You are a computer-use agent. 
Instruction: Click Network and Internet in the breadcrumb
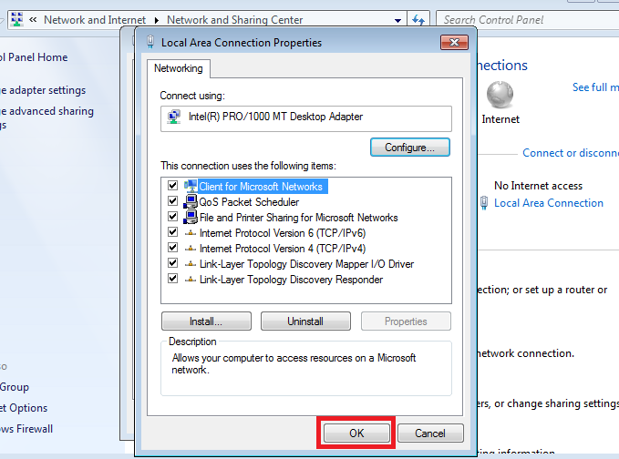click(x=95, y=20)
